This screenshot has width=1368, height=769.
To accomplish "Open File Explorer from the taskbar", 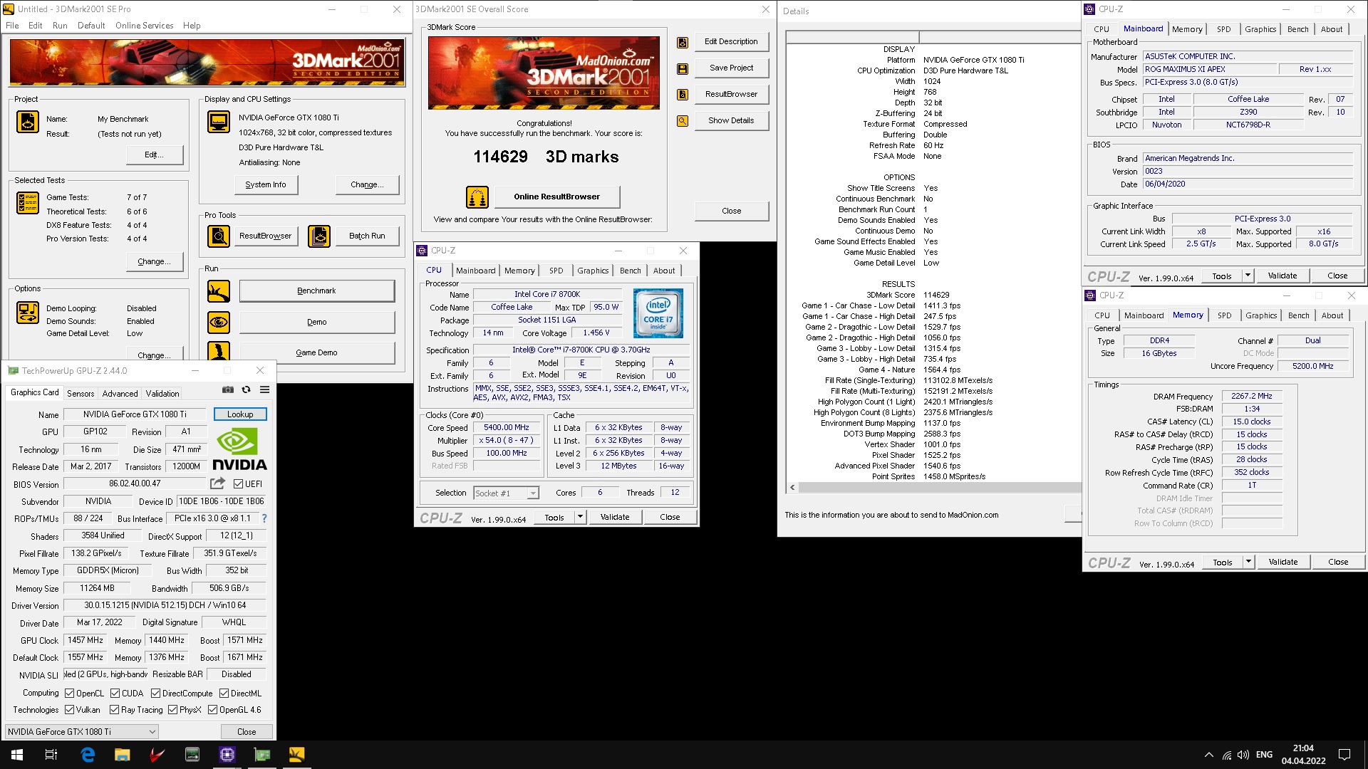I will click(x=123, y=755).
